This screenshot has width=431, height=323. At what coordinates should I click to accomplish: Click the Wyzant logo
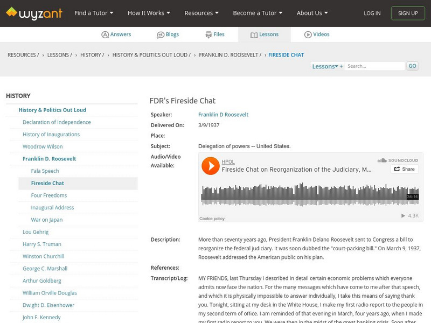pyautogui.click(x=35, y=13)
